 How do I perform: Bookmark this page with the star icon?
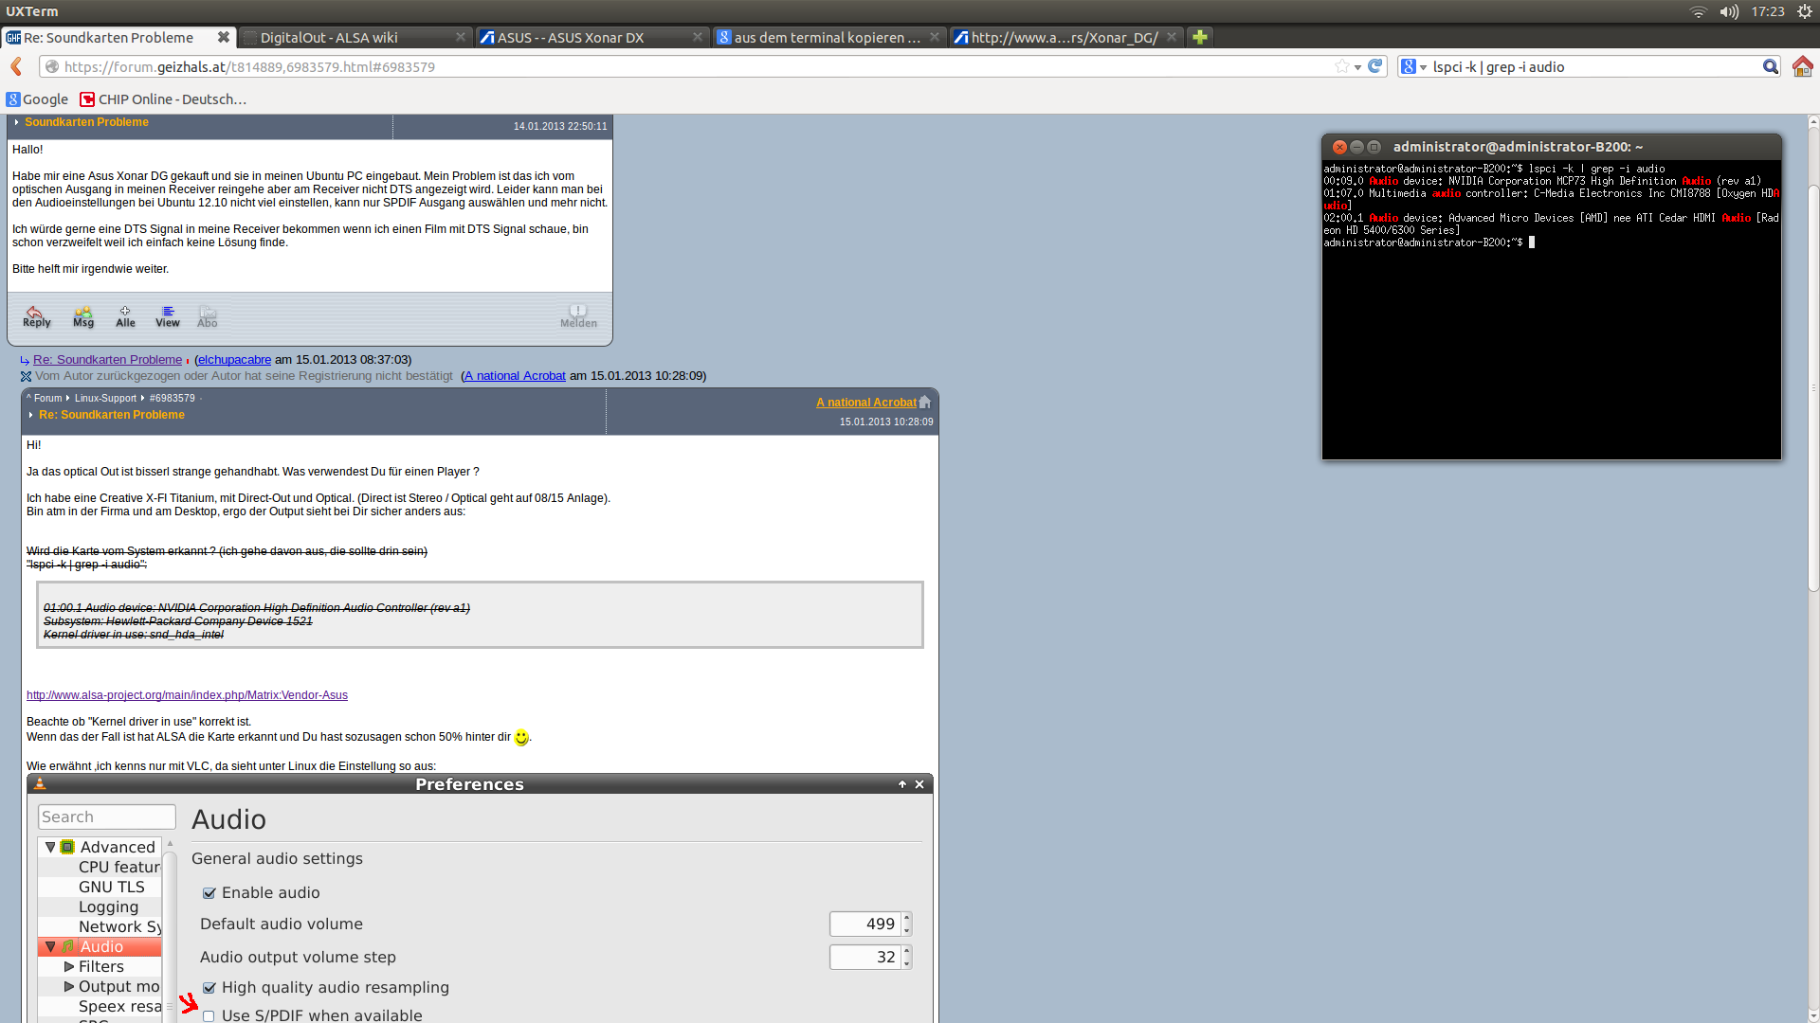[x=1341, y=66]
